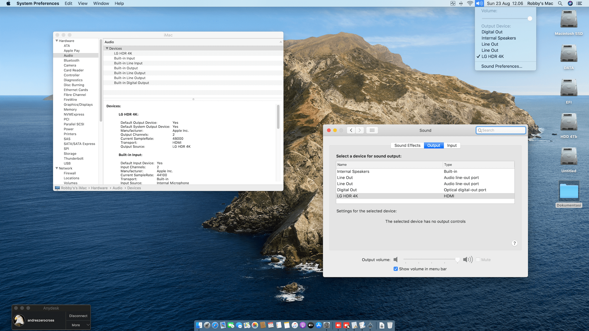589x331 pixels.
Task: Collapse the Hardware section in the sidebar
Action: [x=57, y=41]
